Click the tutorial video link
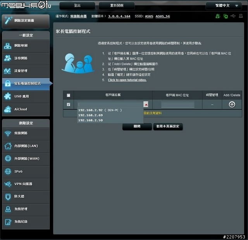248x240 pixels. tap(127, 80)
